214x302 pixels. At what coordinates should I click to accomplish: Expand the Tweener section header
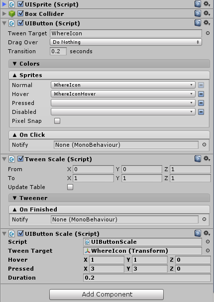(109, 198)
